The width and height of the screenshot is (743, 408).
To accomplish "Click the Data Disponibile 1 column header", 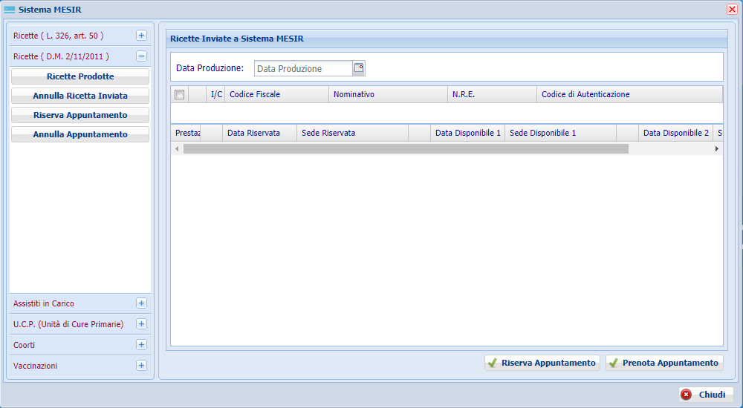I will pos(467,133).
